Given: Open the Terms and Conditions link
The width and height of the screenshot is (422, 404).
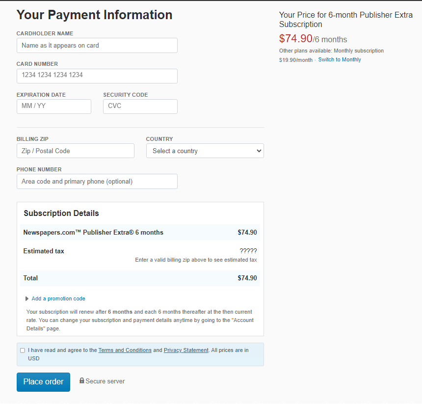Looking at the screenshot, I should 125,350.
